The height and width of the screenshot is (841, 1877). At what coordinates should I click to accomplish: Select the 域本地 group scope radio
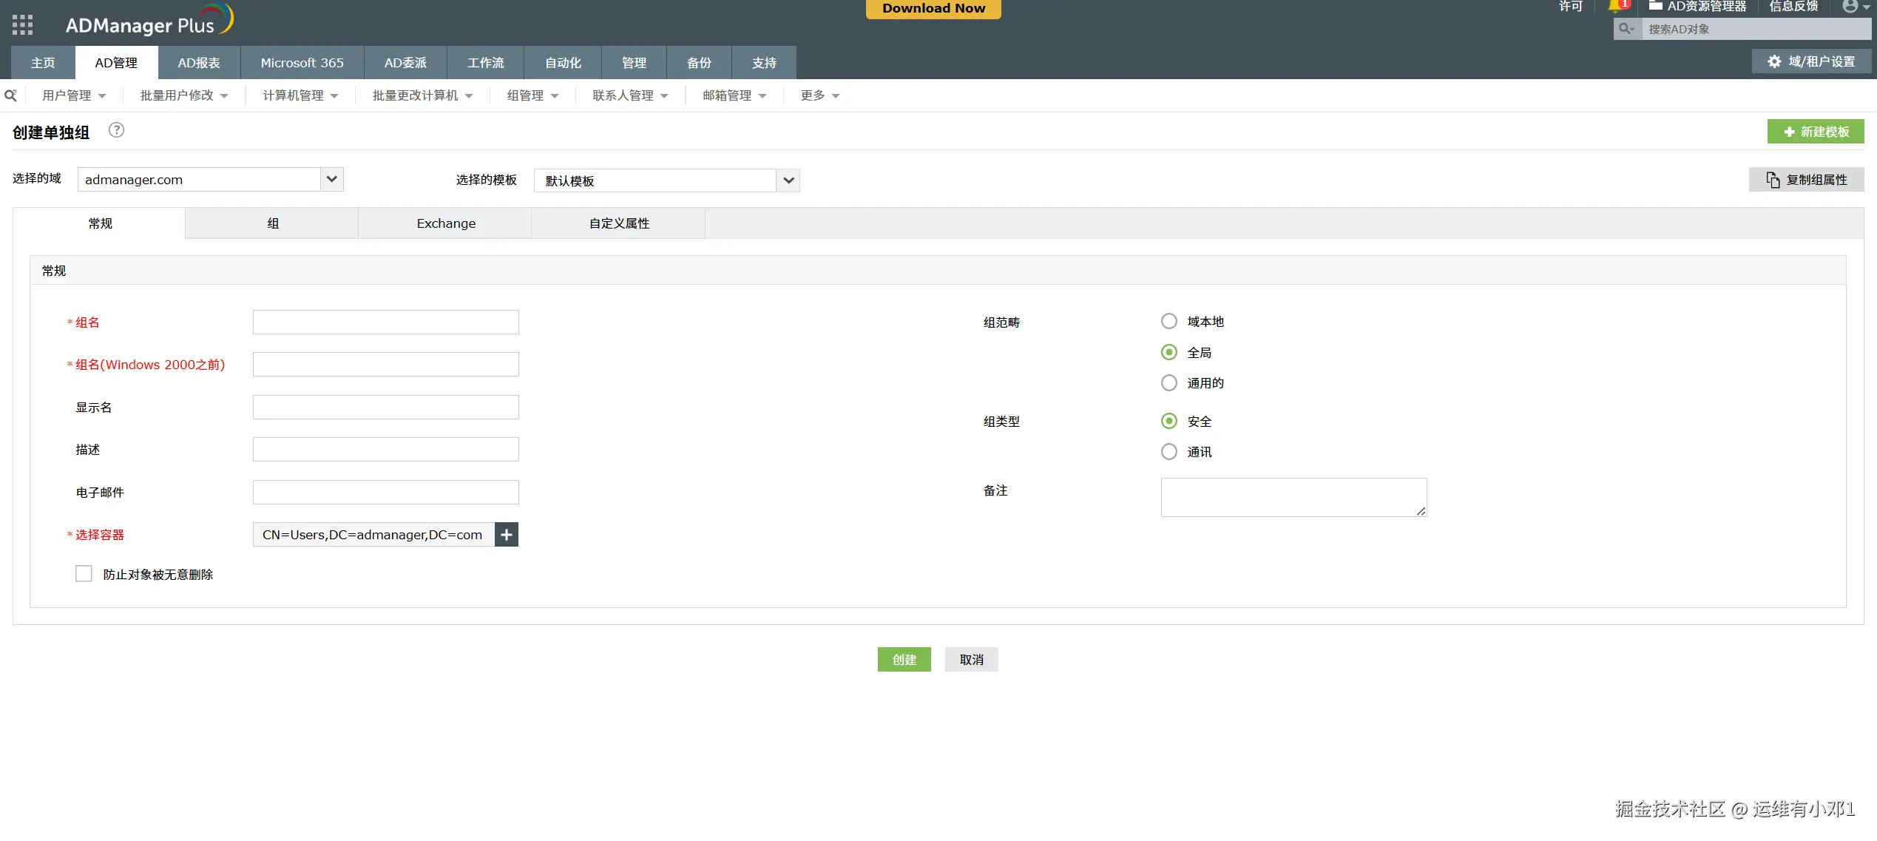click(x=1169, y=321)
